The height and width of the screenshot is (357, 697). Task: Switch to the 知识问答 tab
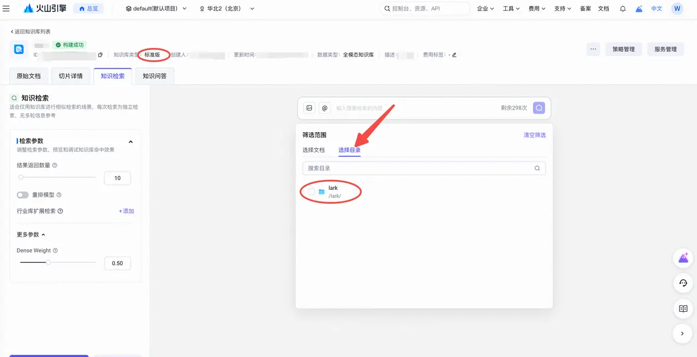point(155,76)
